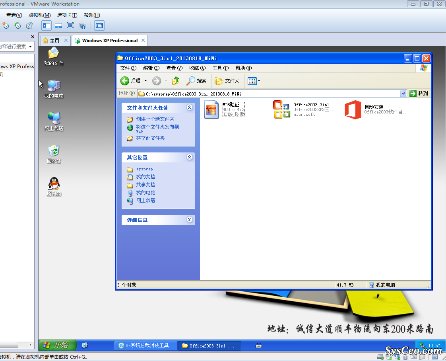Collapse the 文件和文件夹任务 panel
Image resolution: width=446 pixels, height=361 pixels.
[x=190, y=107]
